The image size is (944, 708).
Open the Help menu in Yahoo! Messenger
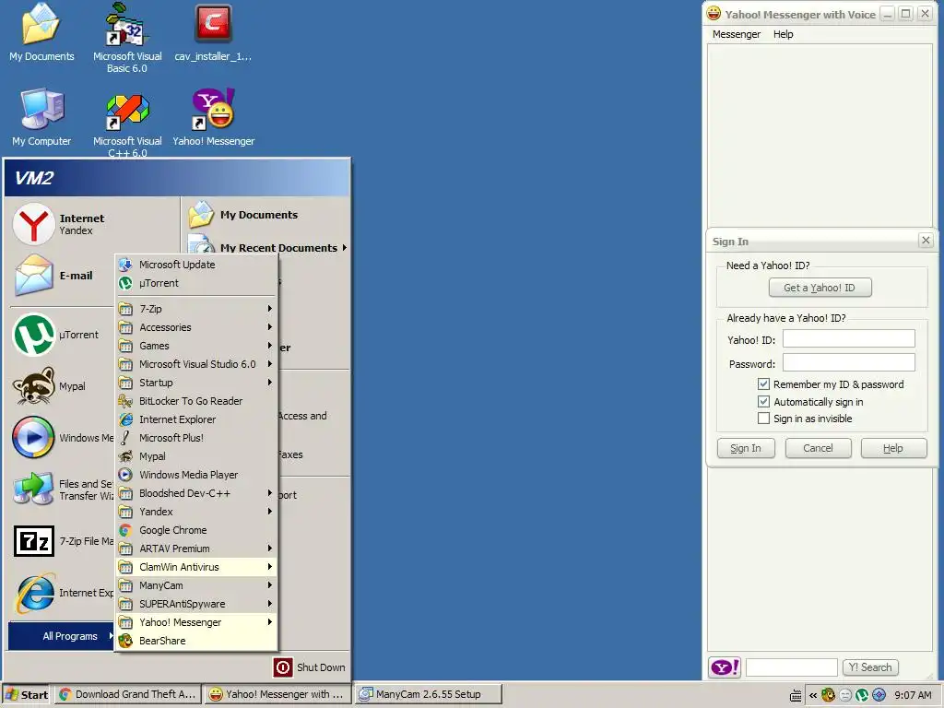point(783,34)
